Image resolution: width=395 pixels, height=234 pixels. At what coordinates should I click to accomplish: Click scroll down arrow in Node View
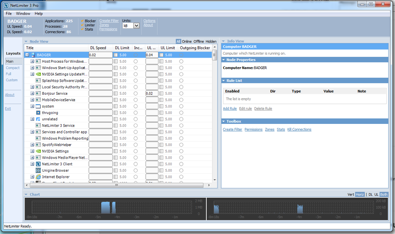[215, 180]
